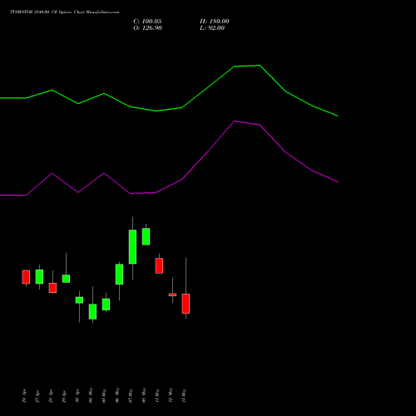This screenshot has width=416, height=416.
Task: Click the thin red candle for 12 May
Action: 172,295
